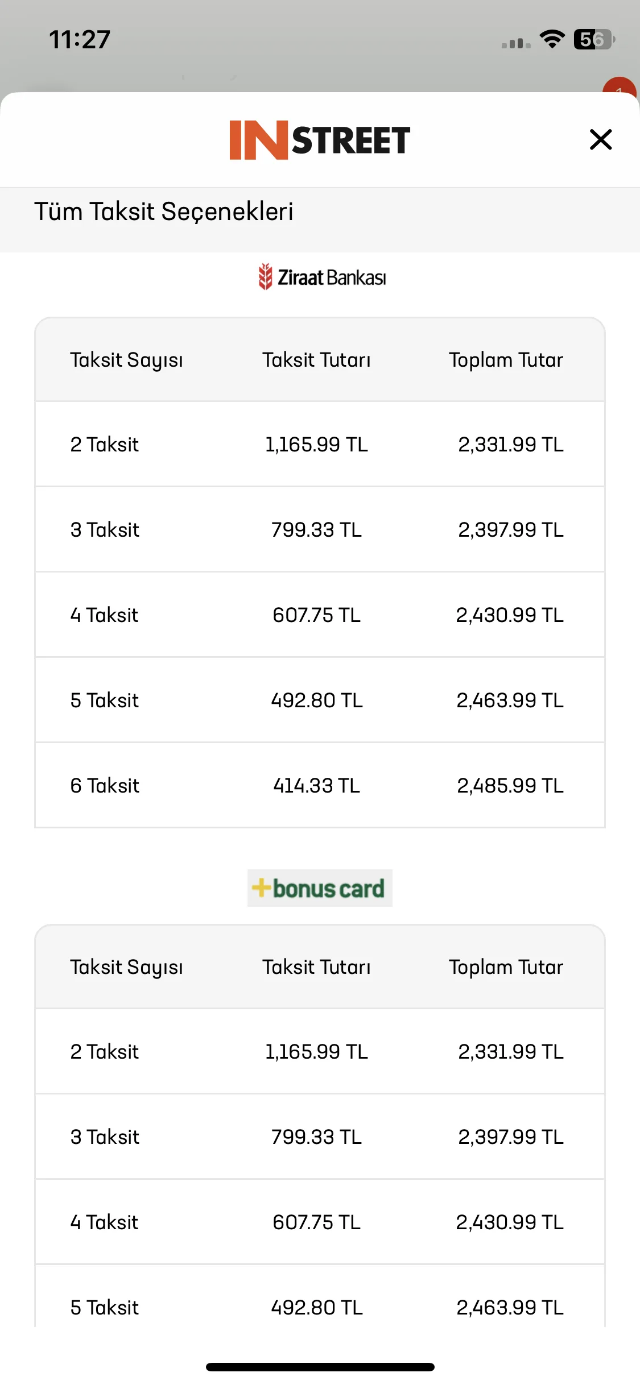Tap the home indicator bar
The width and height of the screenshot is (640, 1385).
[x=320, y=1367]
